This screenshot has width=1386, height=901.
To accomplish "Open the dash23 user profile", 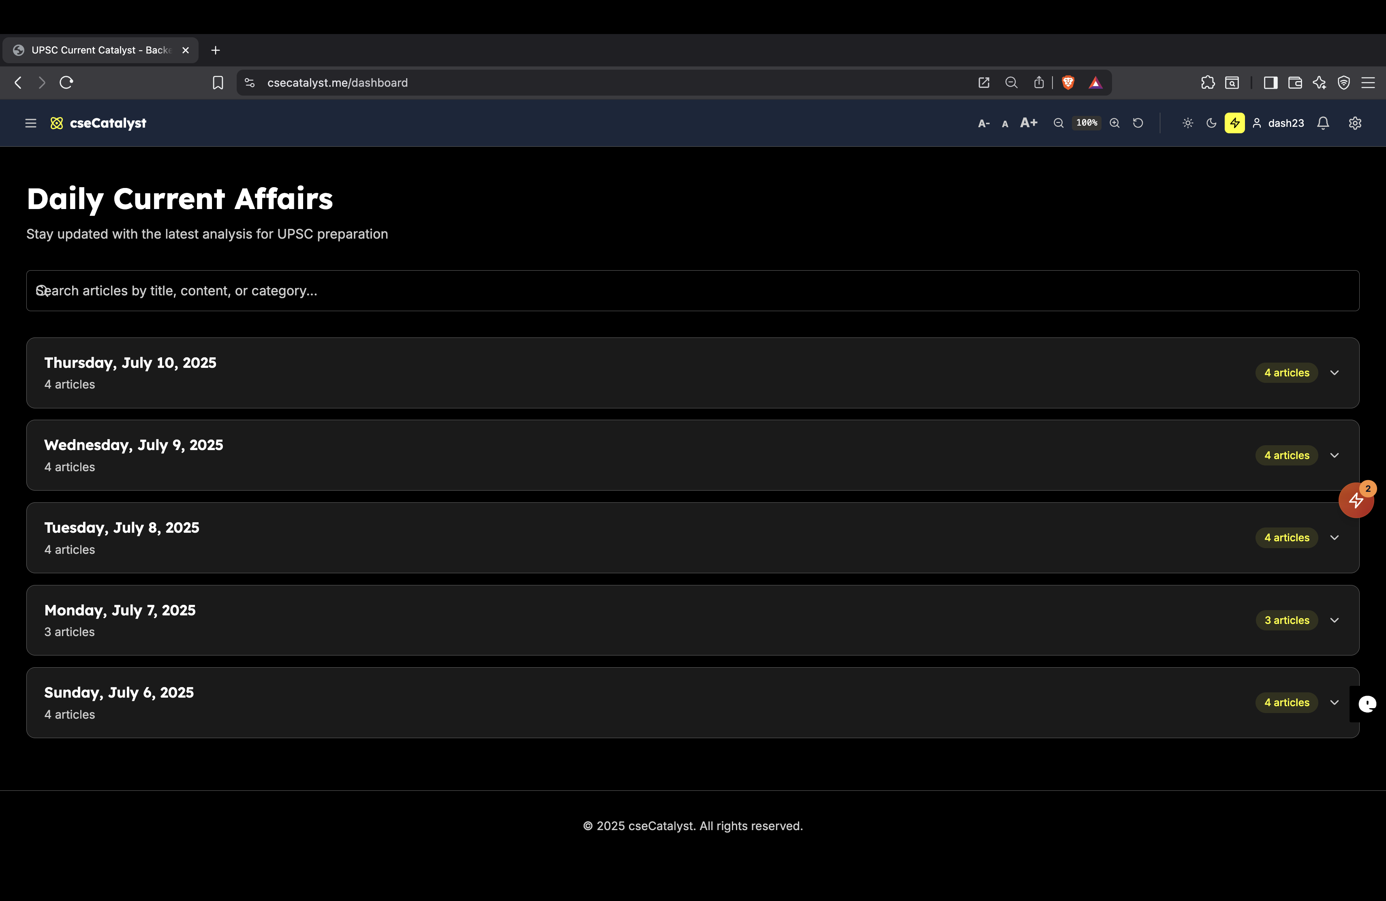I will click(1278, 123).
